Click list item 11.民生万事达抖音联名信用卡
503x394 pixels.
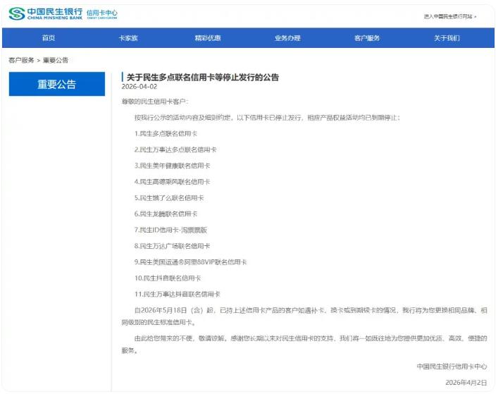(177, 294)
